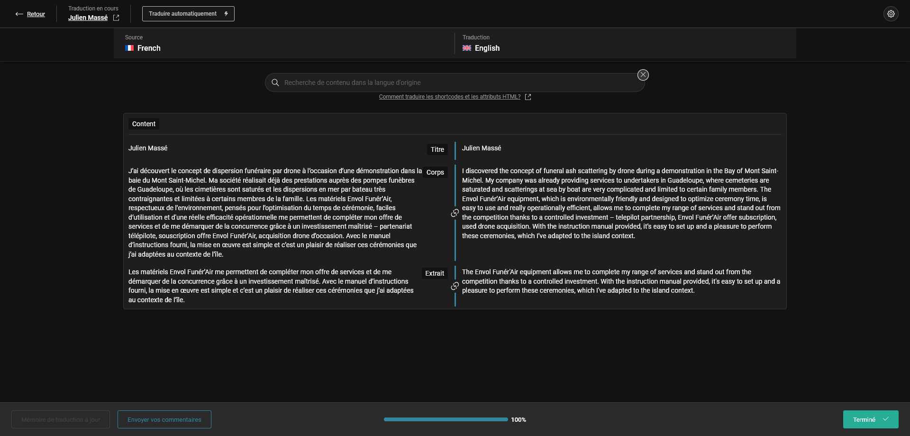Click the Mémoire de traduction à jour button

(61, 419)
